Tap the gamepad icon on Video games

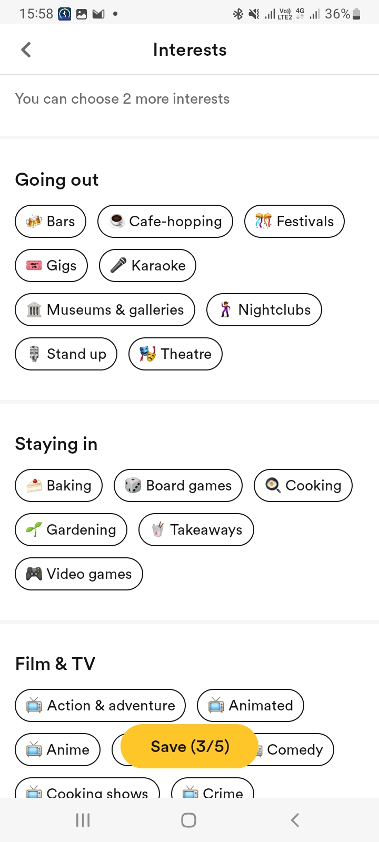coord(34,574)
